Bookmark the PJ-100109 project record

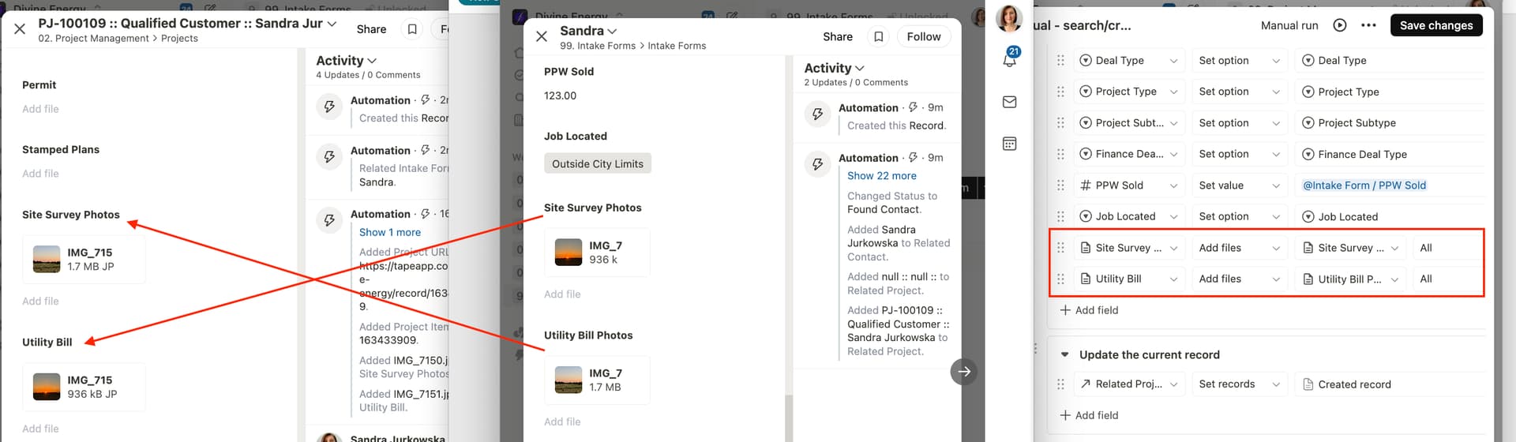click(412, 29)
